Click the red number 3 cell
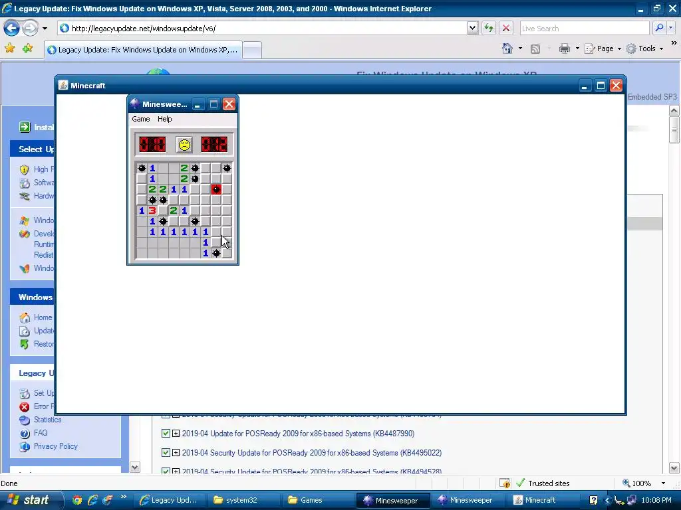Screen dimensions: 681x510 pyautogui.click(x=152, y=211)
